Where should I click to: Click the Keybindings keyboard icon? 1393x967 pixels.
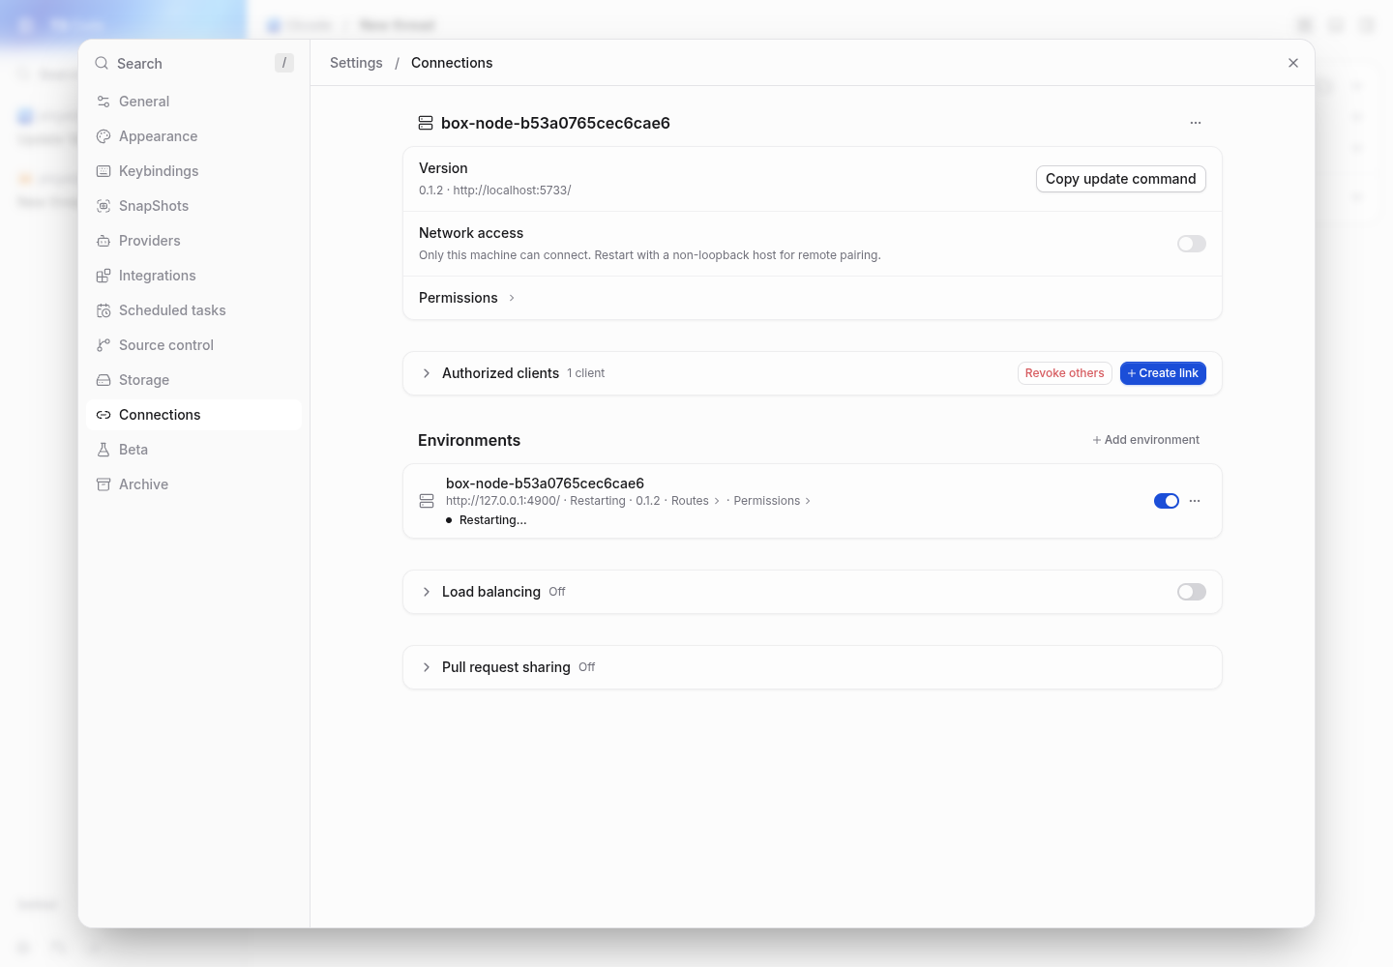point(104,171)
